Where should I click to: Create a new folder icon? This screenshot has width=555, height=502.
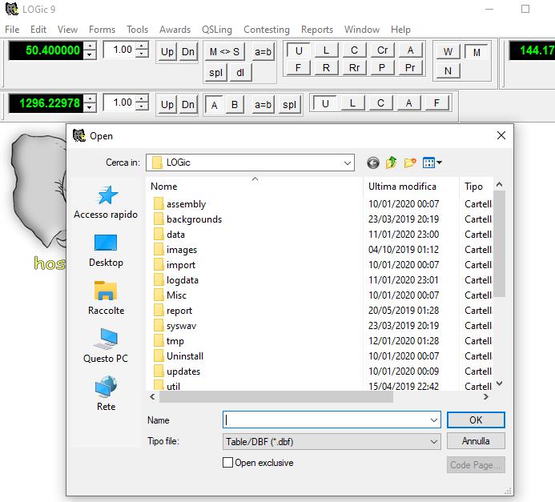click(410, 163)
